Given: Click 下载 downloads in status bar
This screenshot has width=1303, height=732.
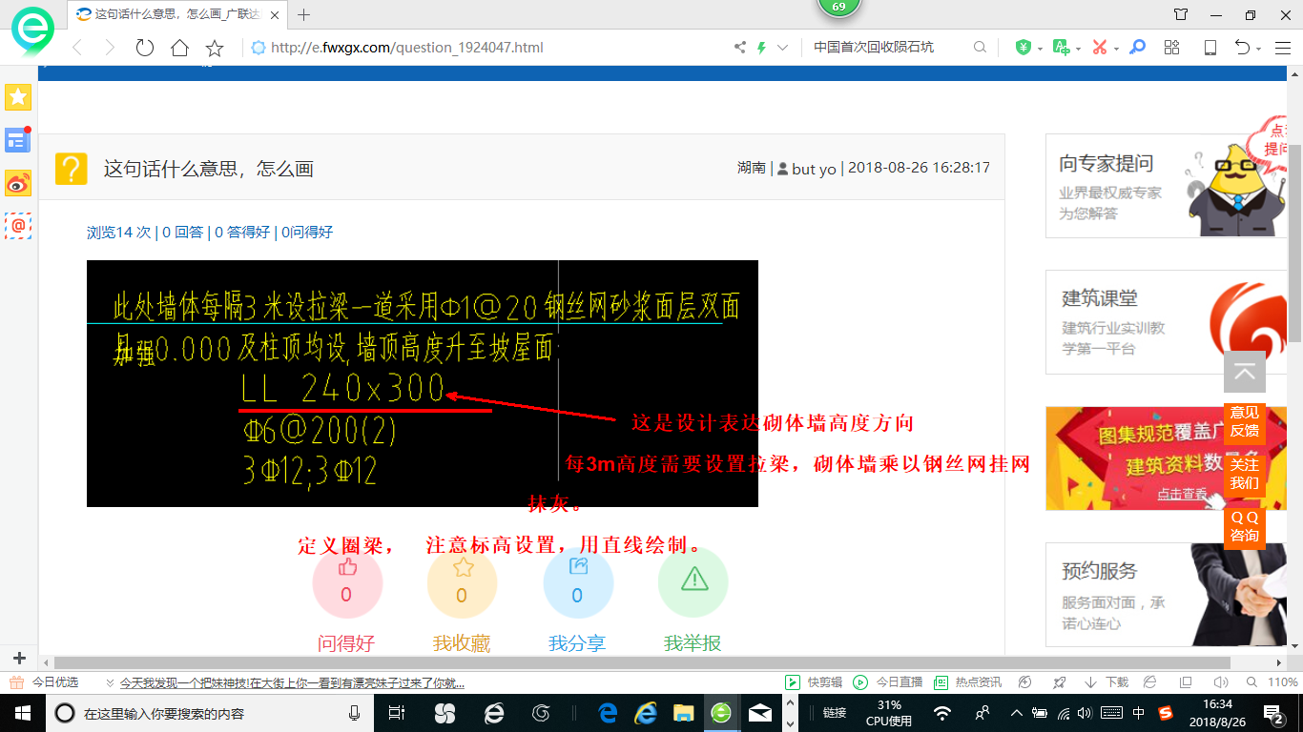Looking at the screenshot, I should 1106,682.
